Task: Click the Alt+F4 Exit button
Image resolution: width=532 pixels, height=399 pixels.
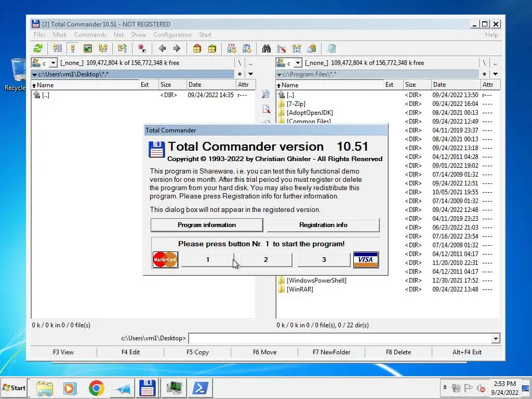Action: click(467, 352)
